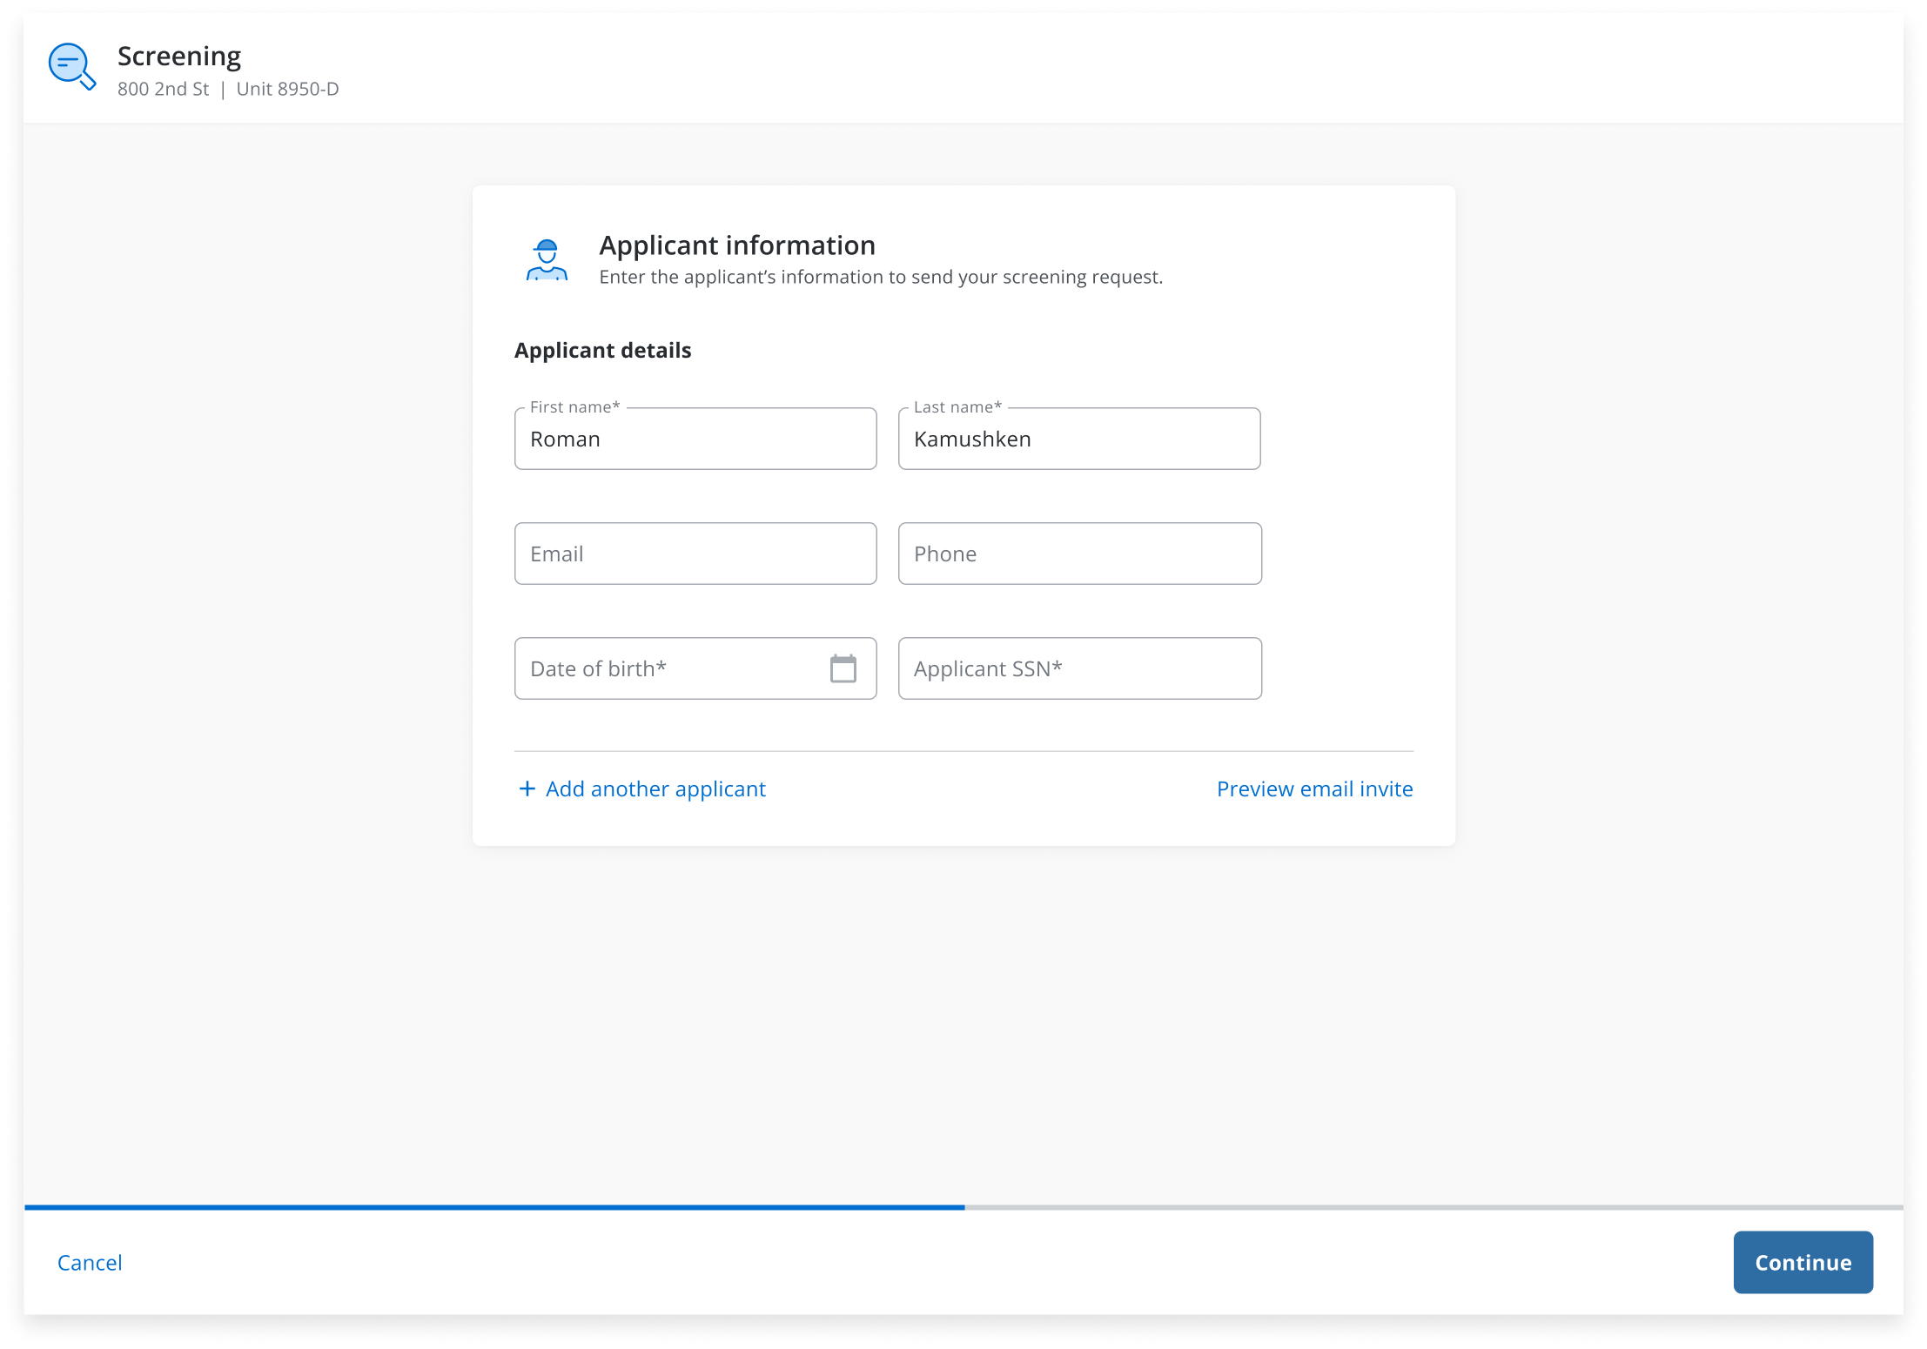1927x1349 pixels.
Task: Click the Last name field with Kamushken
Action: tap(1078, 440)
